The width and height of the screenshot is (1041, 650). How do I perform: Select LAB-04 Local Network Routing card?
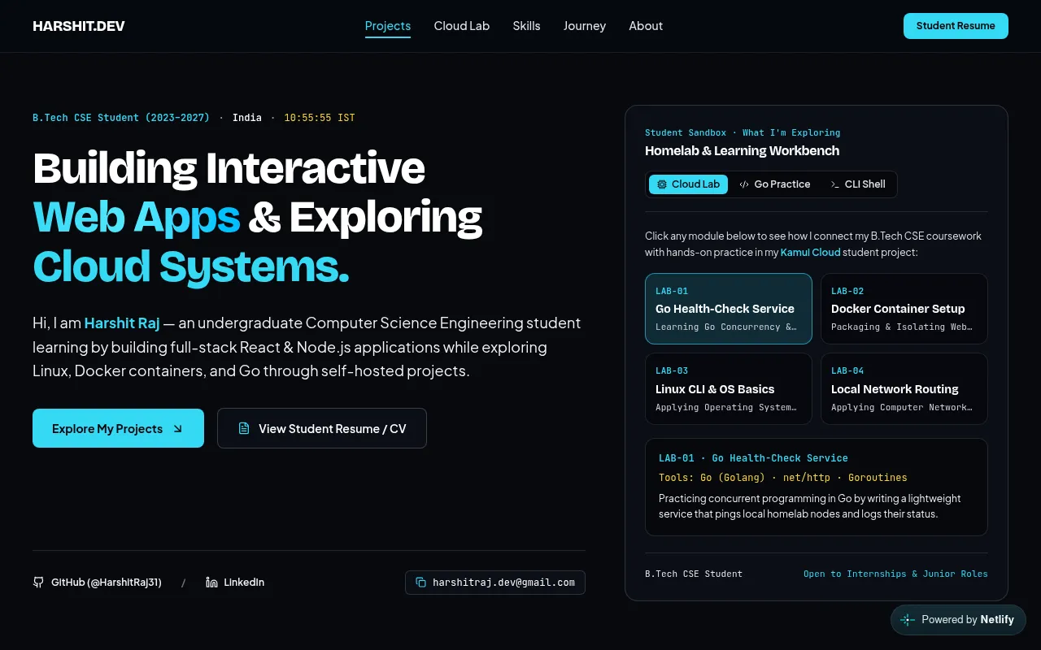click(x=904, y=389)
